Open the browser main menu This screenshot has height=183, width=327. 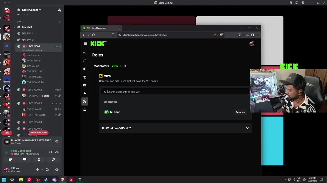tap(258, 35)
